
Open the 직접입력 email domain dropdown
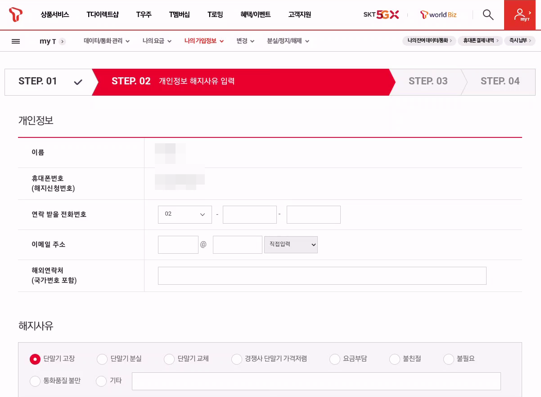[x=291, y=244]
